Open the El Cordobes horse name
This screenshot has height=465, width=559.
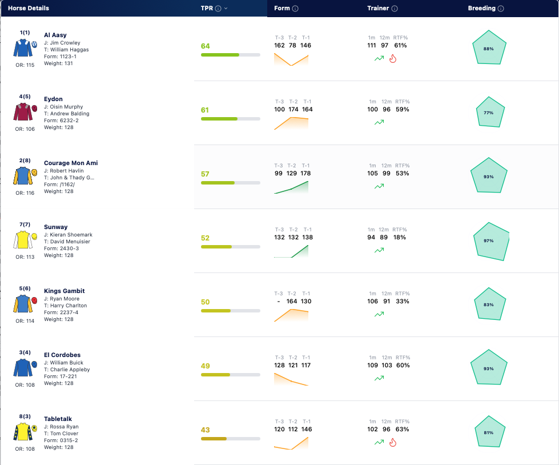coord(62,355)
